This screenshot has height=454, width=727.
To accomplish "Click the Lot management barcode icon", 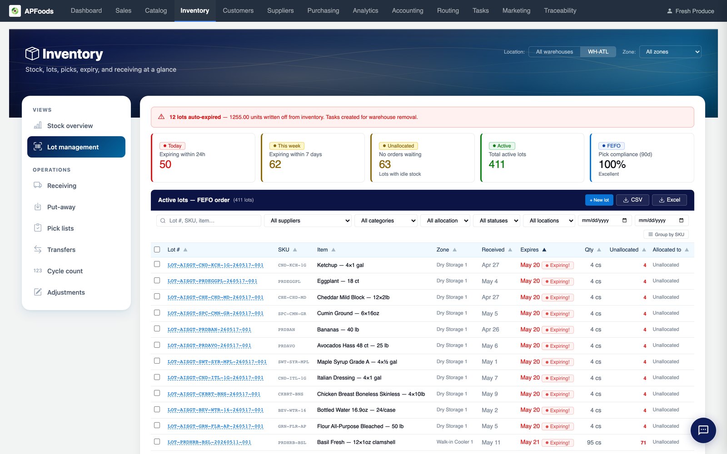I will point(38,147).
